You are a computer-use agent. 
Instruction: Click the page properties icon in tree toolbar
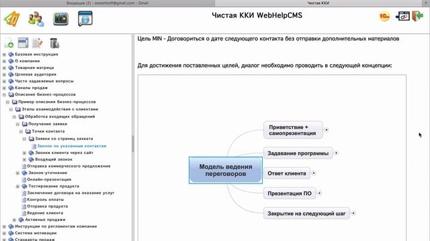tap(23, 43)
